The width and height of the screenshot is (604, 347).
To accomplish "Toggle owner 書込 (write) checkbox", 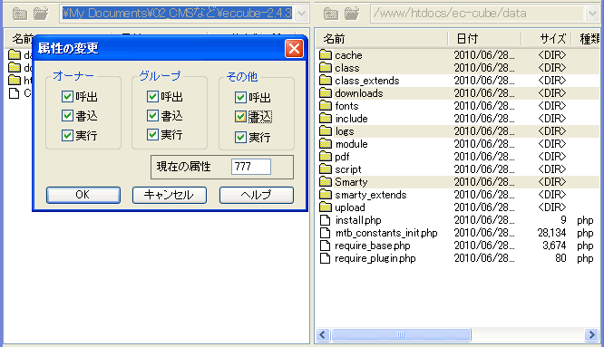I will [67, 115].
